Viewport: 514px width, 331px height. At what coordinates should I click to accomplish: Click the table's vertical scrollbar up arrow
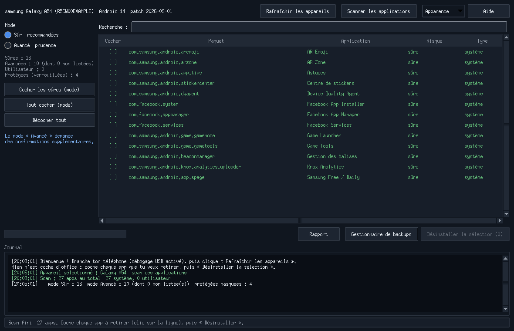click(506, 38)
